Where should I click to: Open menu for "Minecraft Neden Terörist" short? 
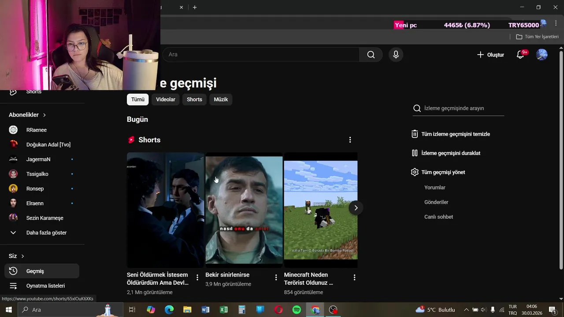tap(354, 277)
